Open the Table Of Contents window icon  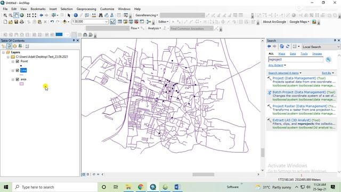click(120, 22)
